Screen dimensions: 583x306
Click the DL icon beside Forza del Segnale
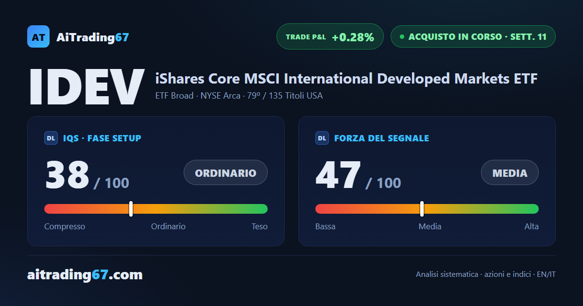[x=322, y=138]
